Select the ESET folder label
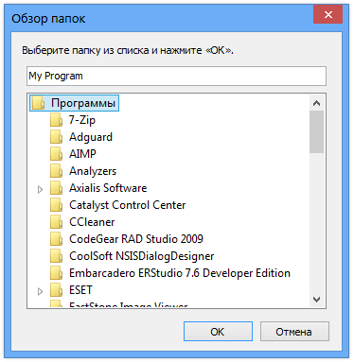 pyautogui.click(x=80, y=290)
